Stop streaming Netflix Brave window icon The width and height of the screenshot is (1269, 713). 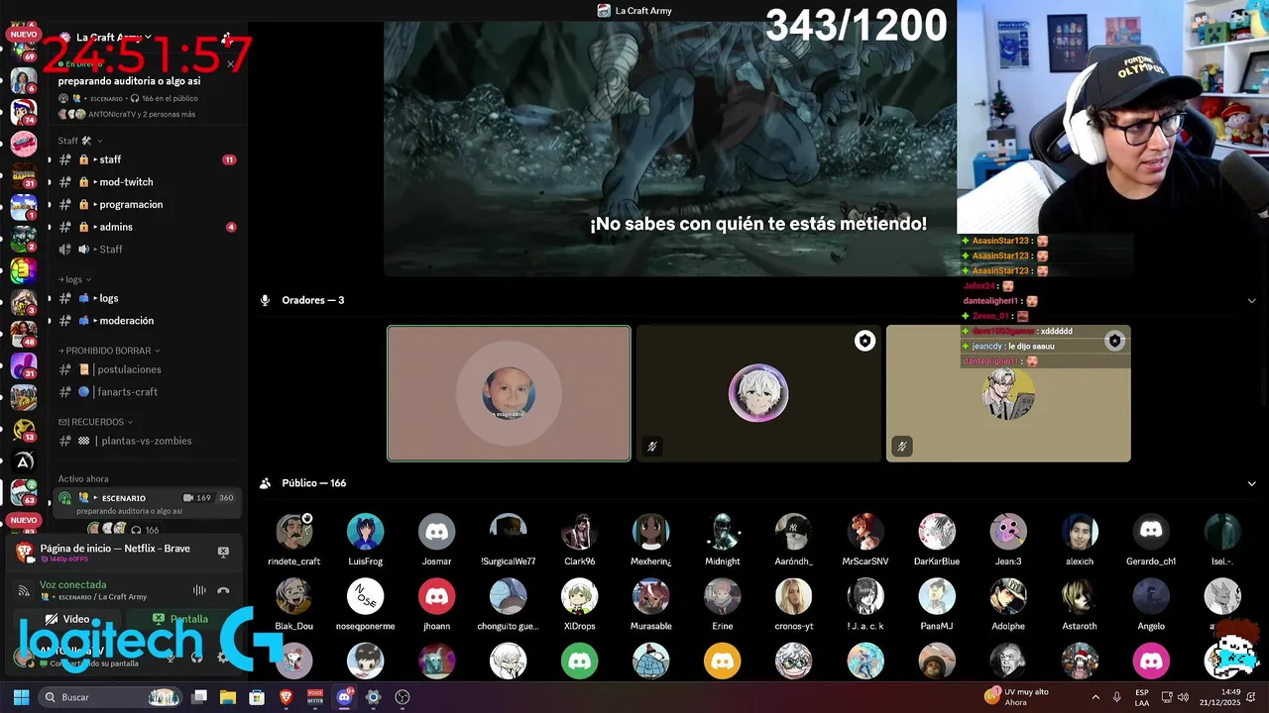pos(223,552)
